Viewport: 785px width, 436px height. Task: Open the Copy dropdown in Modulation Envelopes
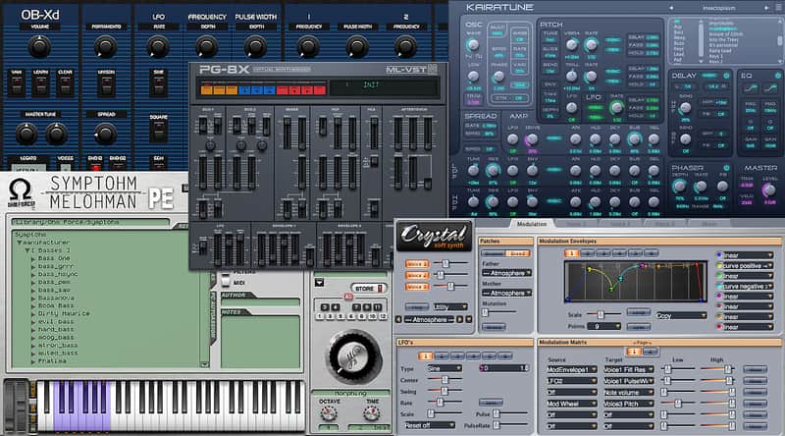681,316
